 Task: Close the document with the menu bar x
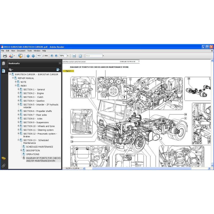[x=212, y=51]
